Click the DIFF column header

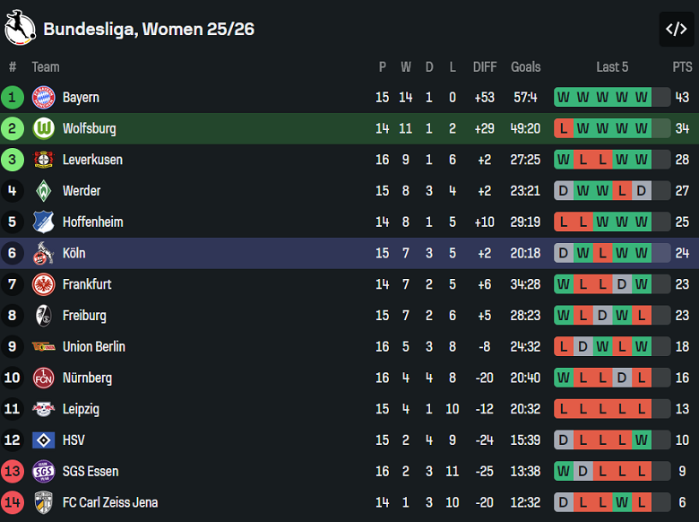(x=485, y=66)
